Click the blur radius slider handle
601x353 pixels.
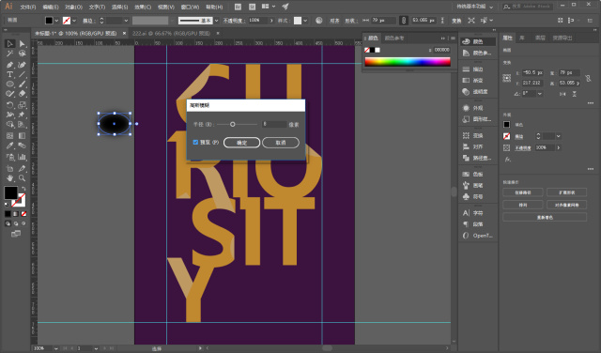coord(232,124)
